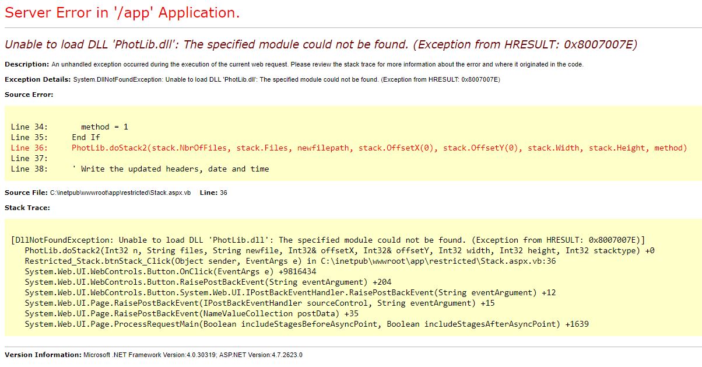
Task: Click the Restricted_Stack.btnStack_Click stack trace line
Action: (290, 261)
